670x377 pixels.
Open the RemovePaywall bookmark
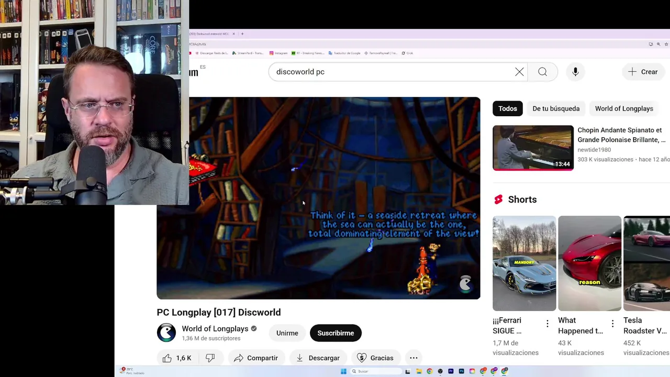click(381, 53)
